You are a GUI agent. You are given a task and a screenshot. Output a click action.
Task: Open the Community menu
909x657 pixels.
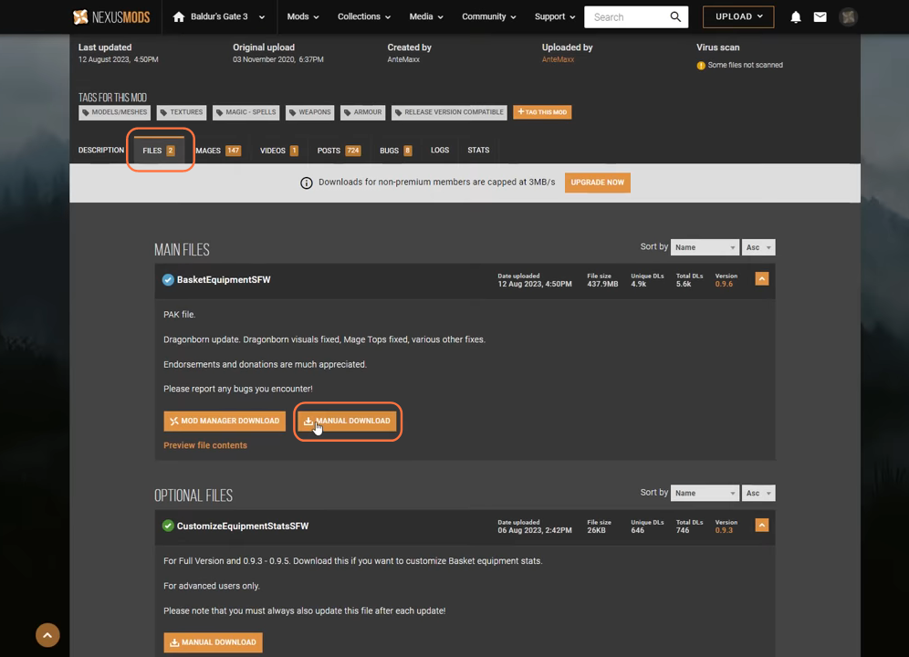click(488, 16)
